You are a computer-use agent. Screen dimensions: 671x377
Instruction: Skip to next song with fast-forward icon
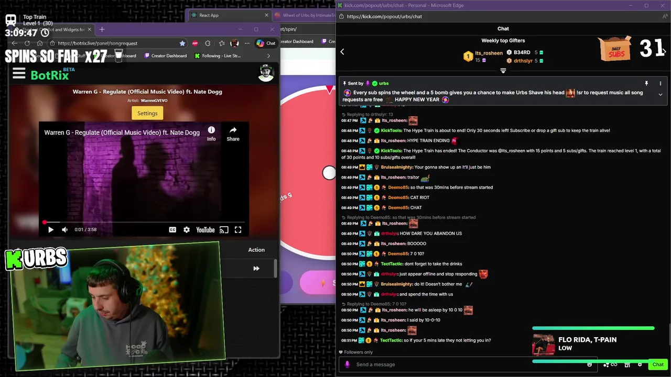point(256,269)
